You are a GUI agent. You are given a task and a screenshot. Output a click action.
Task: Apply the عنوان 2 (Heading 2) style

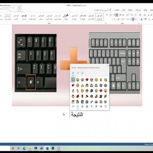click(x=74, y=17)
